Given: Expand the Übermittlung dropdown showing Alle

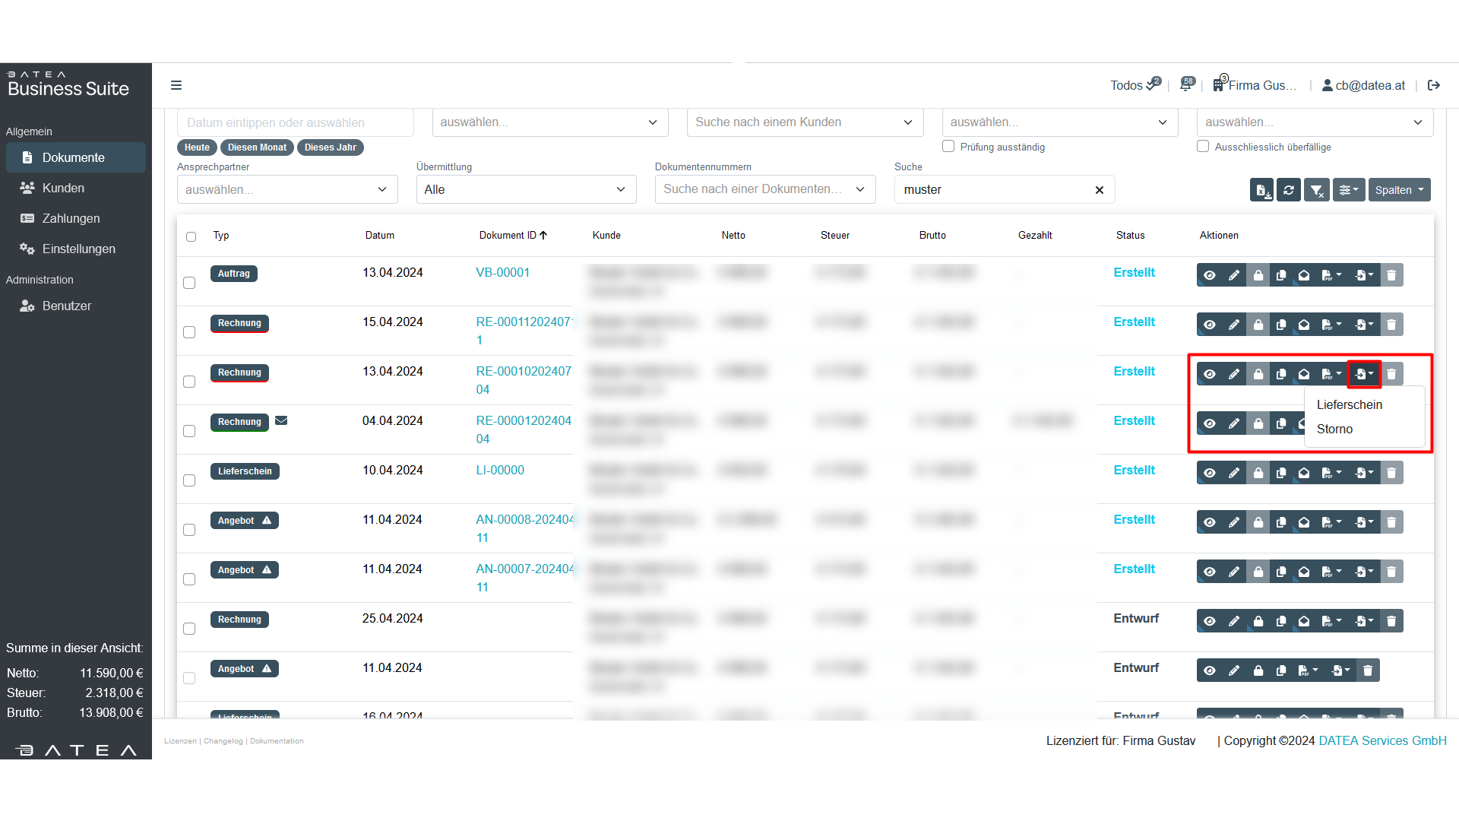Looking at the screenshot, I should 525,189.
